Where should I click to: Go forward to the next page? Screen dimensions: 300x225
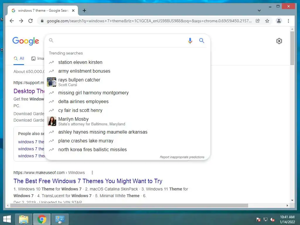[21, 21]
